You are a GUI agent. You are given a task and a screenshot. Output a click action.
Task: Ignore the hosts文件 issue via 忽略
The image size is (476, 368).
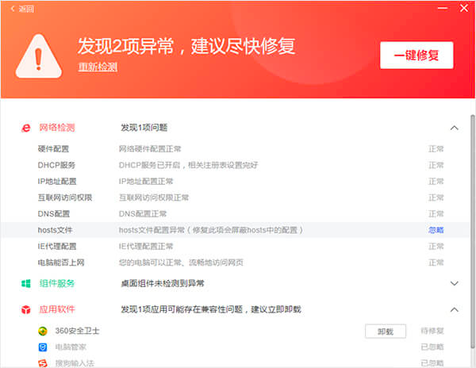pyautogui.click(x=436, y=230)
